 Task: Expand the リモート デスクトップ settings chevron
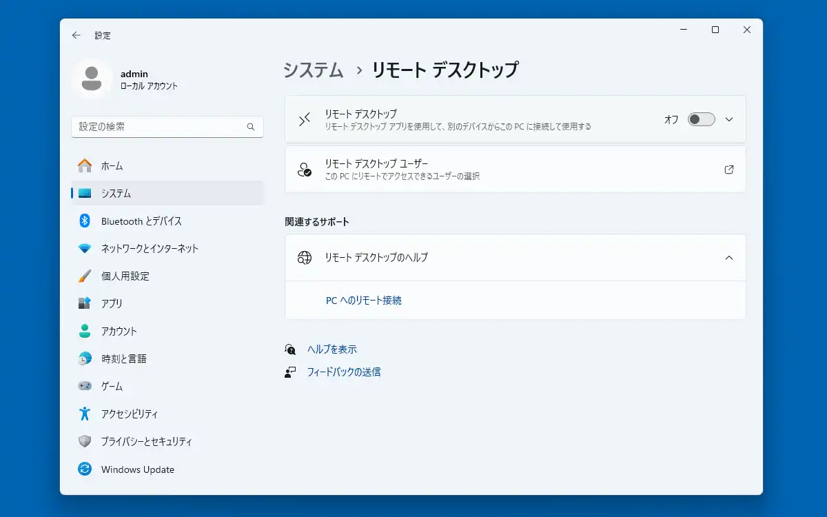coord(729,119)
